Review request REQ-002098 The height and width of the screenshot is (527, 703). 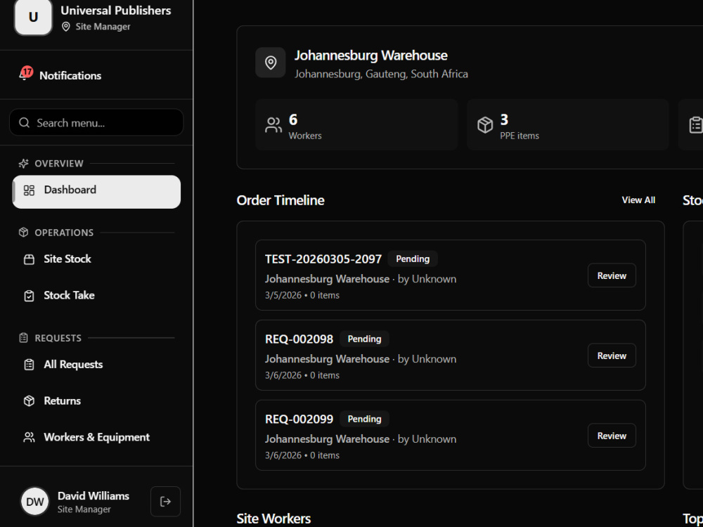612,356
